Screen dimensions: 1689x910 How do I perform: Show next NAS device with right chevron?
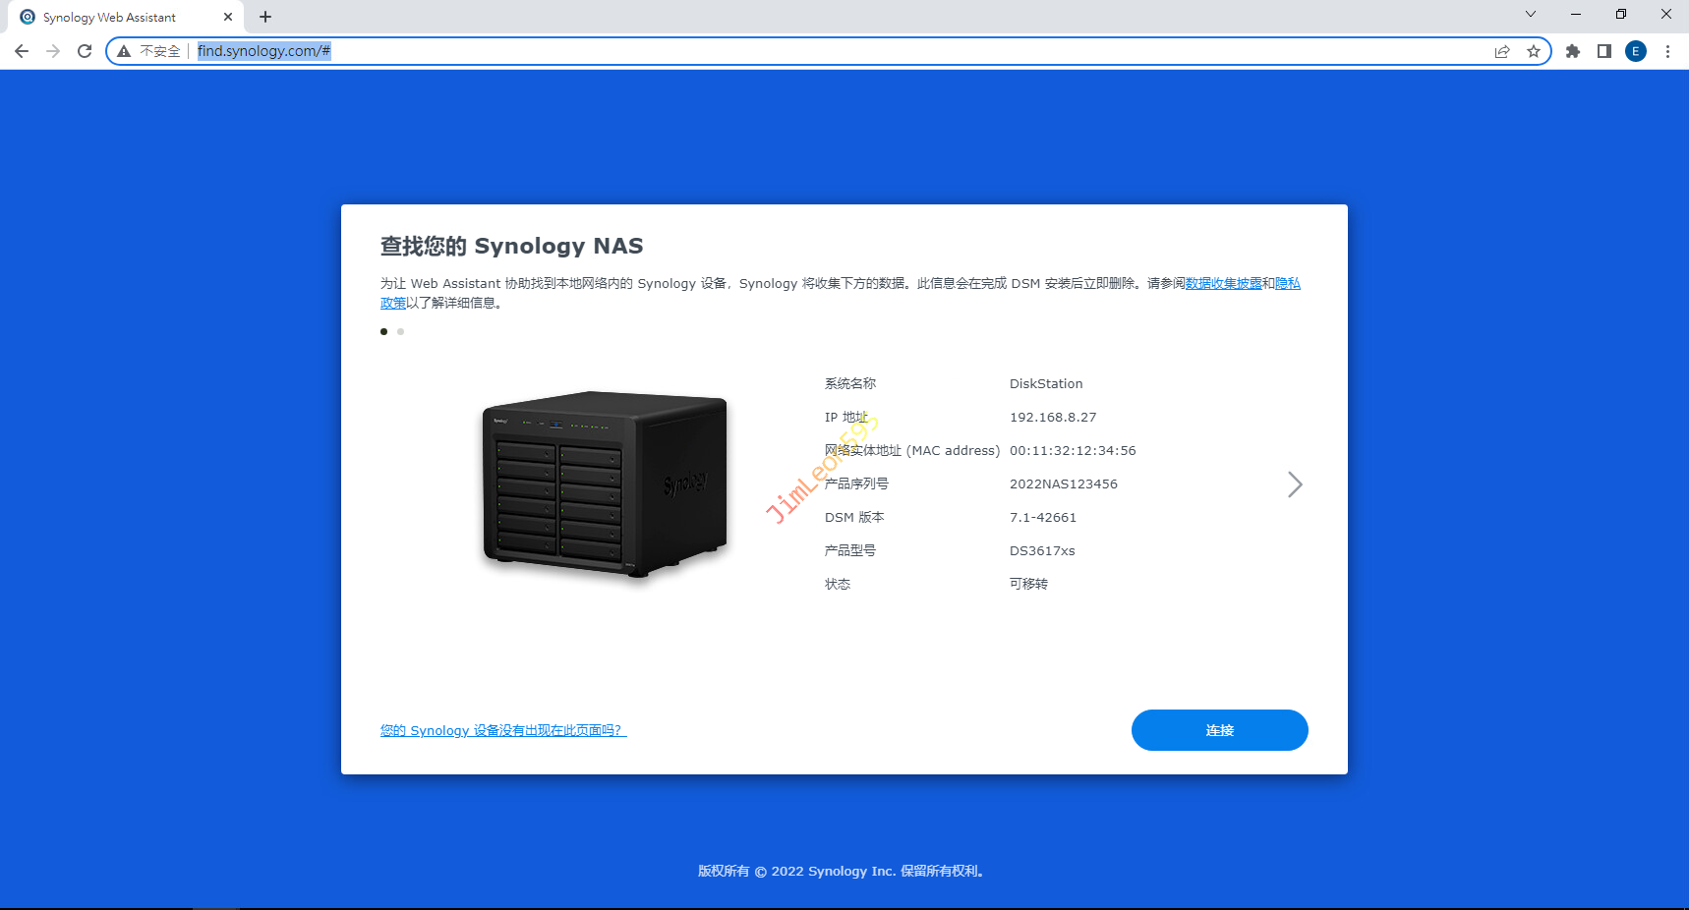pos(1295,483)
